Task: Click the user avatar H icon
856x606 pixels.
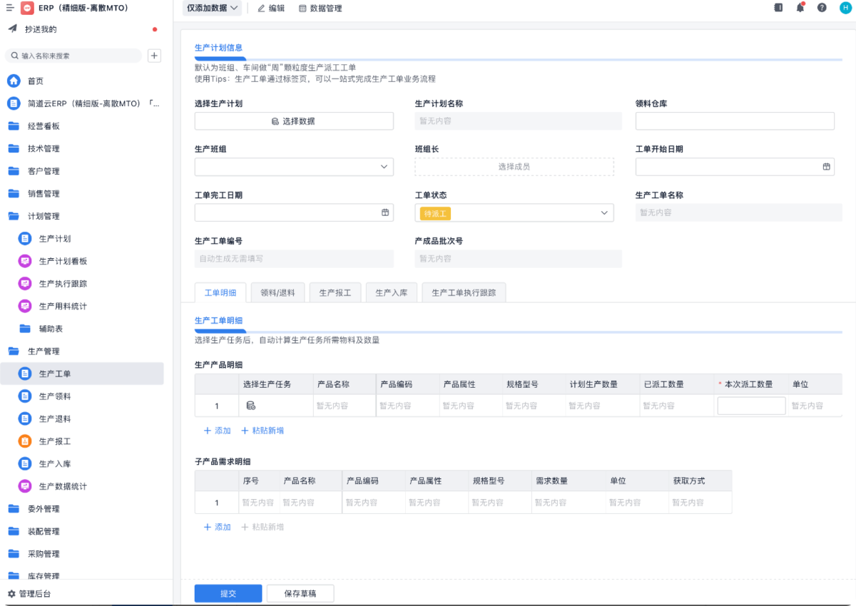Action: pos(845,8)
